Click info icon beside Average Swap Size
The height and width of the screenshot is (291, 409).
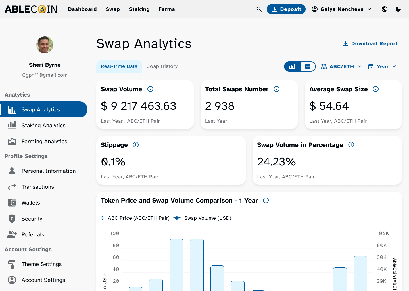tap(376, 89)
